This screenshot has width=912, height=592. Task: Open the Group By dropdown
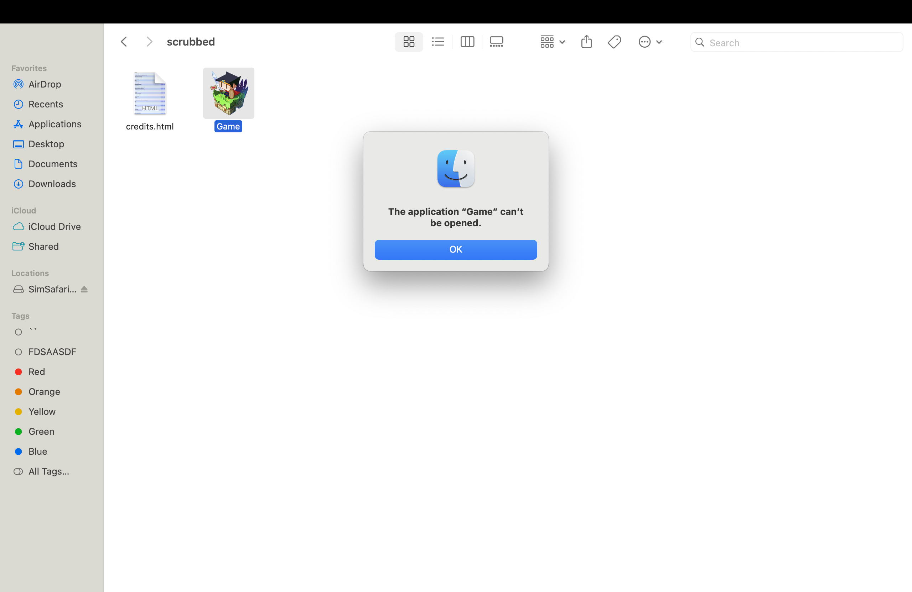click(x=552, y=42)
